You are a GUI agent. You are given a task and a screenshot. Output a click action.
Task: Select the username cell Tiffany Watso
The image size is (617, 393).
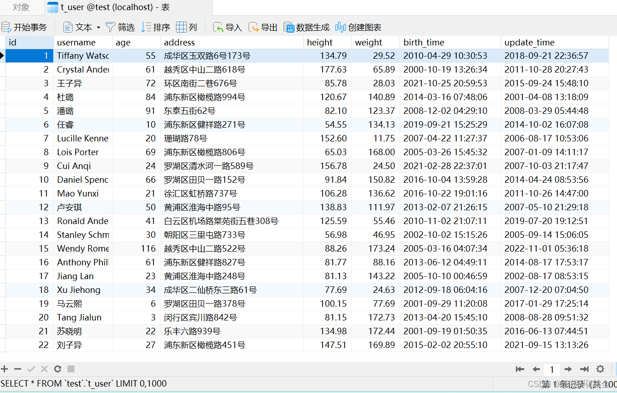[83, 56]
